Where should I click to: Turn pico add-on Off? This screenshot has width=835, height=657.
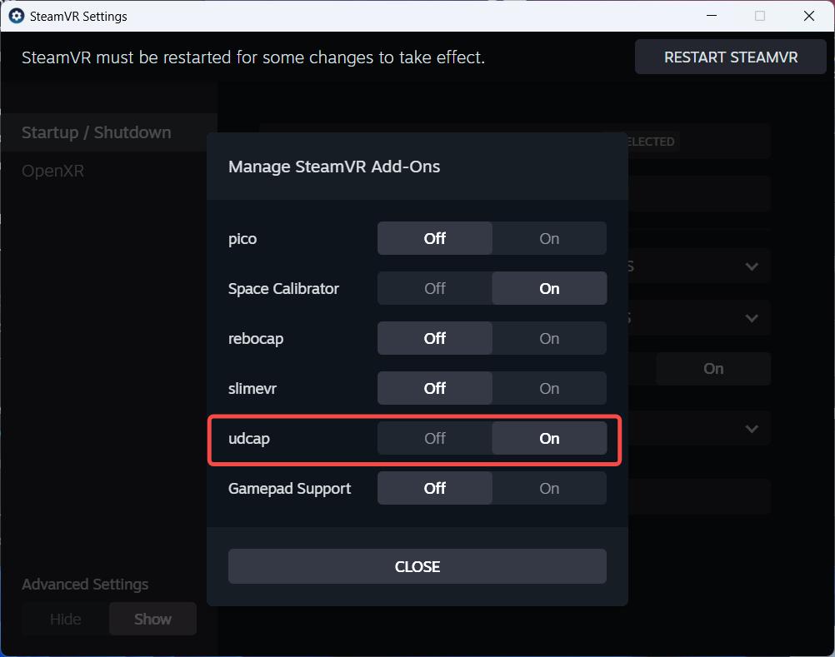[x=434, y=238]
